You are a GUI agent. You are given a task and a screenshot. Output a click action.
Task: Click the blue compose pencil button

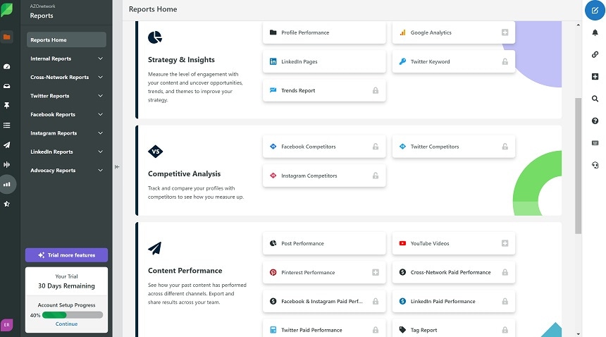[595, 11]
